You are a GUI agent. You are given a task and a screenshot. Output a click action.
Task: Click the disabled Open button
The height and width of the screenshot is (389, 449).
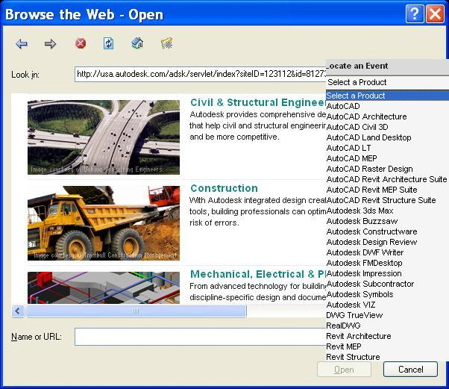344,370
